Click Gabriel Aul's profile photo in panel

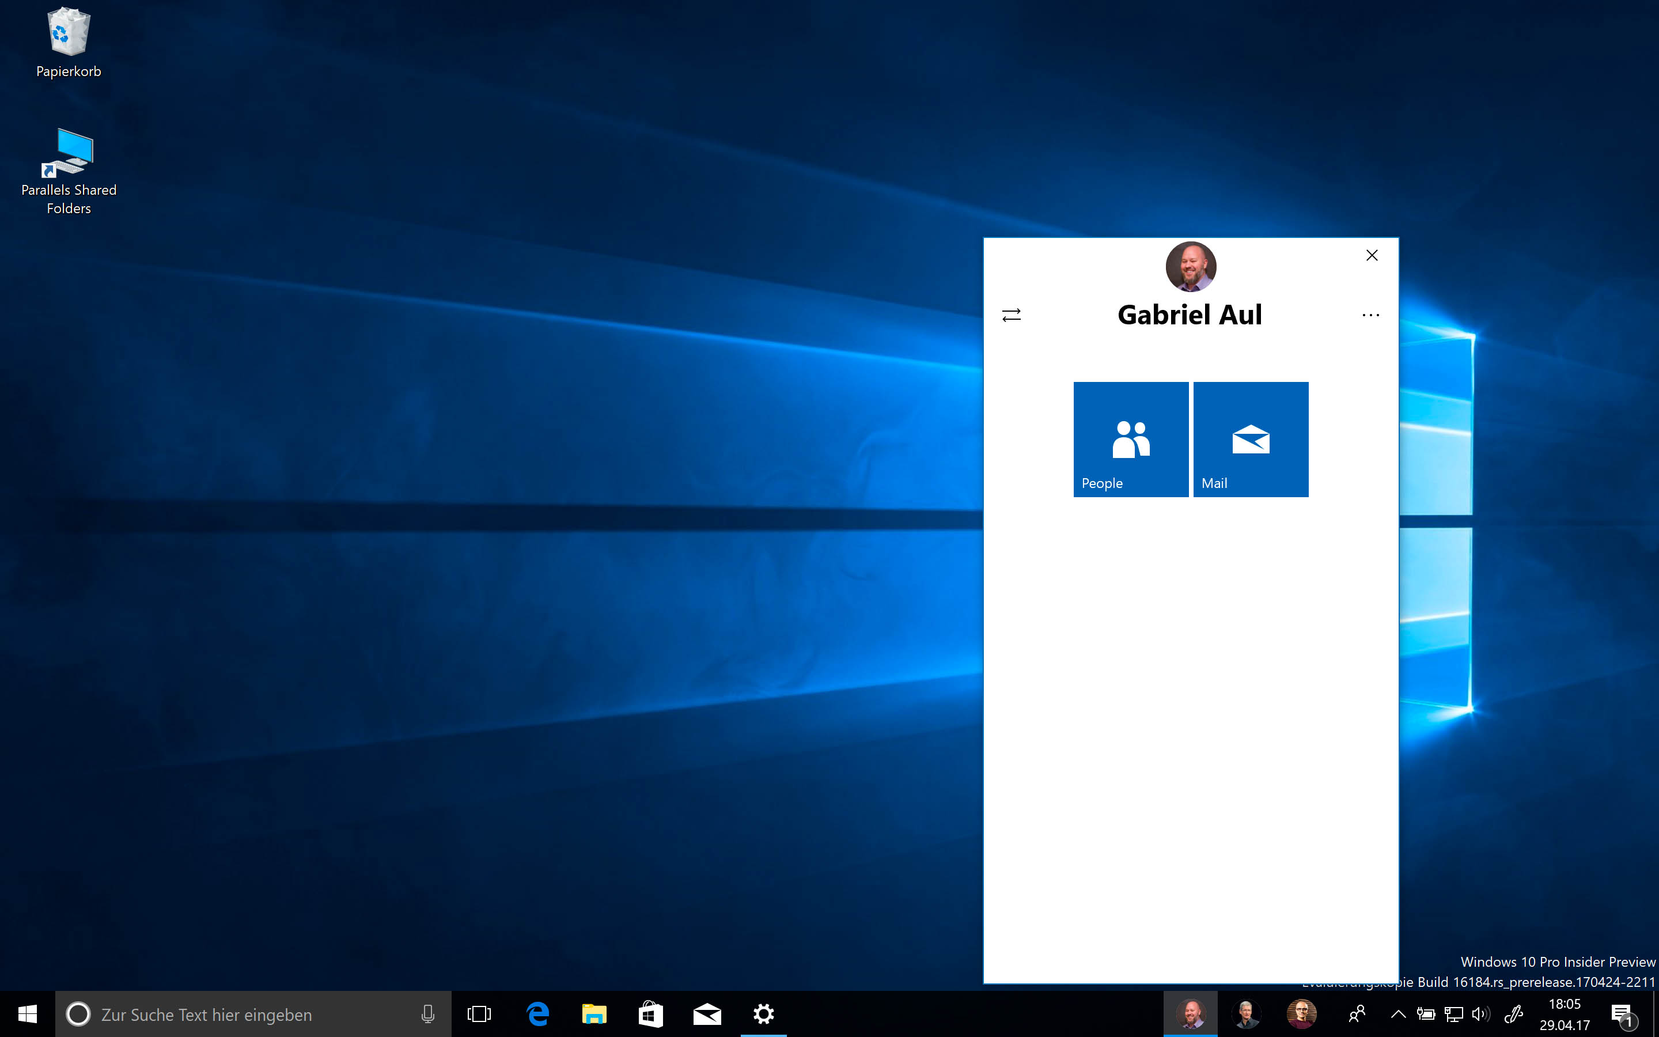1191,267
